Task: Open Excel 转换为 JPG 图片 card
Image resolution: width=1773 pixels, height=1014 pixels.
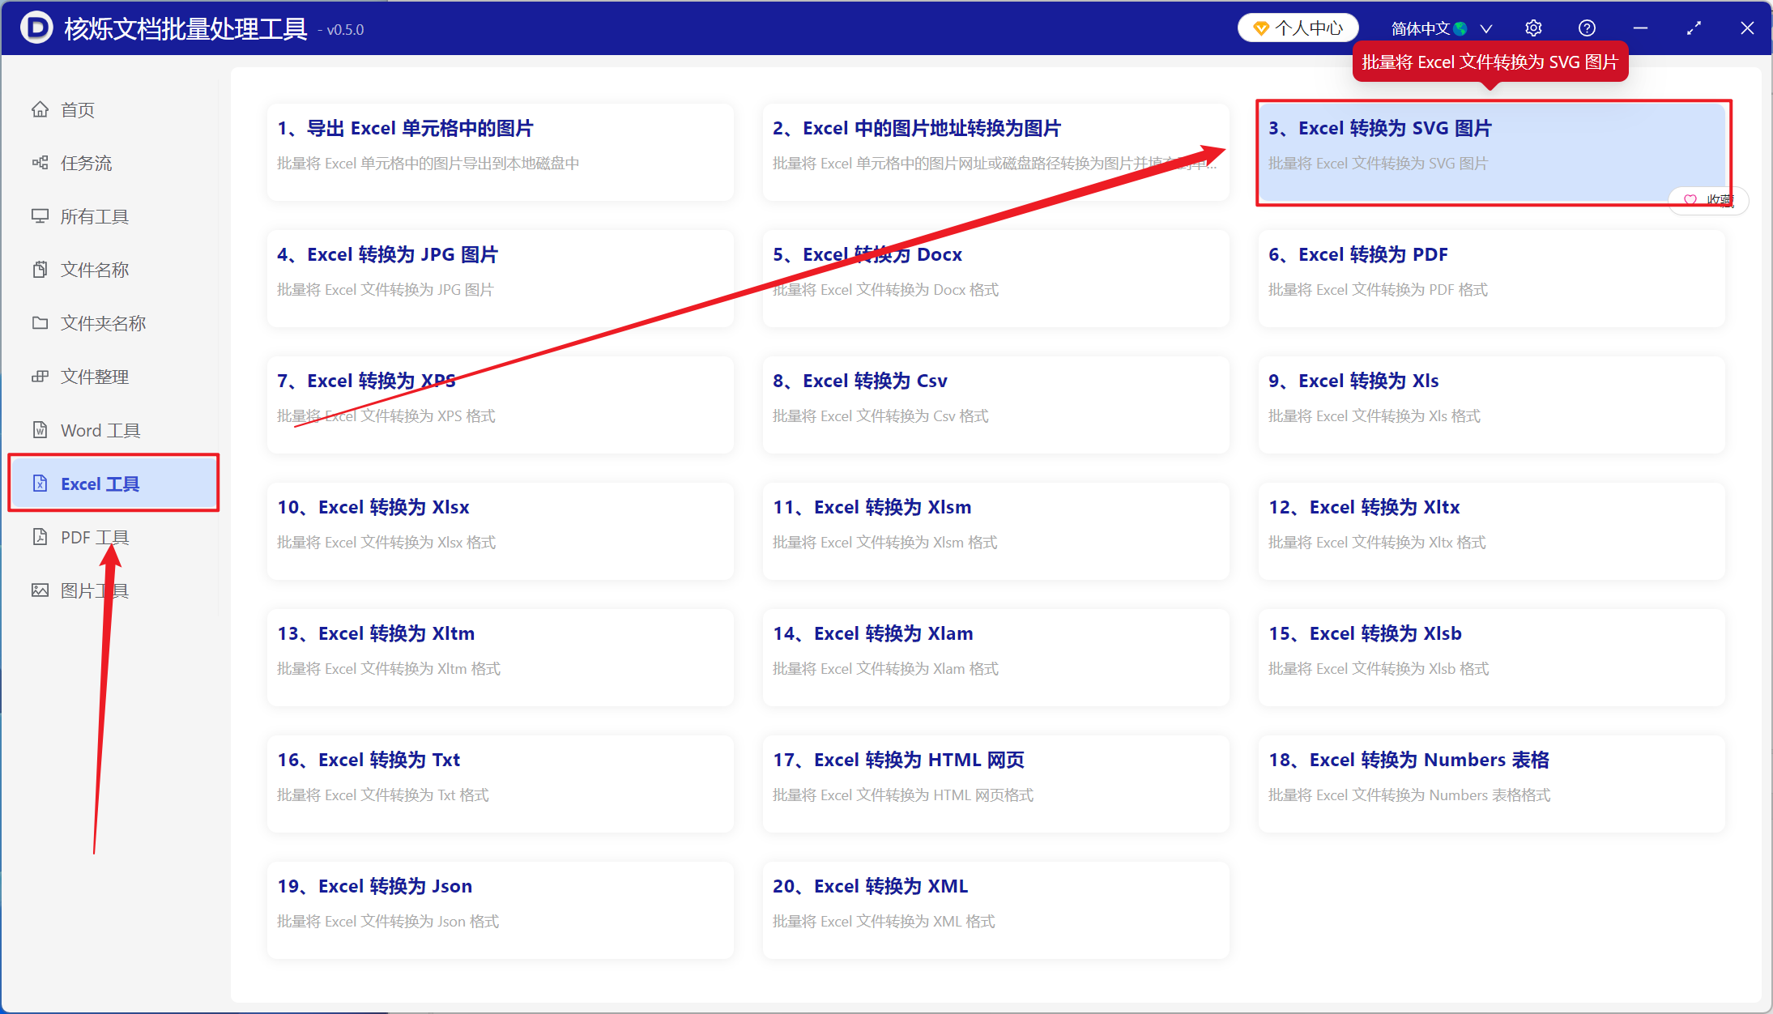Action: [x=501, y=278]
